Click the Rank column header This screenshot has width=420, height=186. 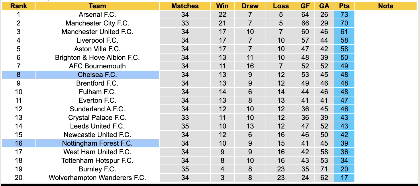click(18, 6)
